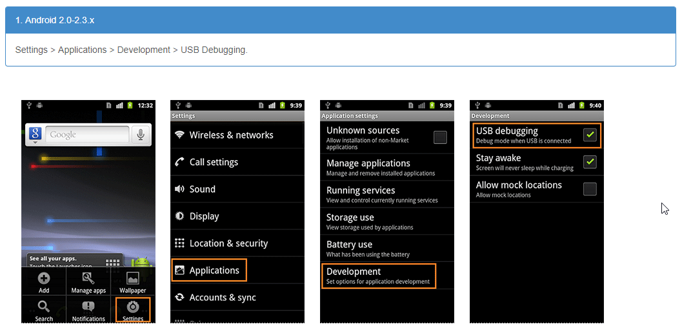The width and height of the screenshot is (682, 331).
Task: Click signal bars in Application settings status bar
Action: click(x=422, y=105)
